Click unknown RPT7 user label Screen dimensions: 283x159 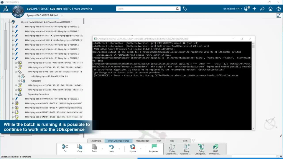pos(233,9)
